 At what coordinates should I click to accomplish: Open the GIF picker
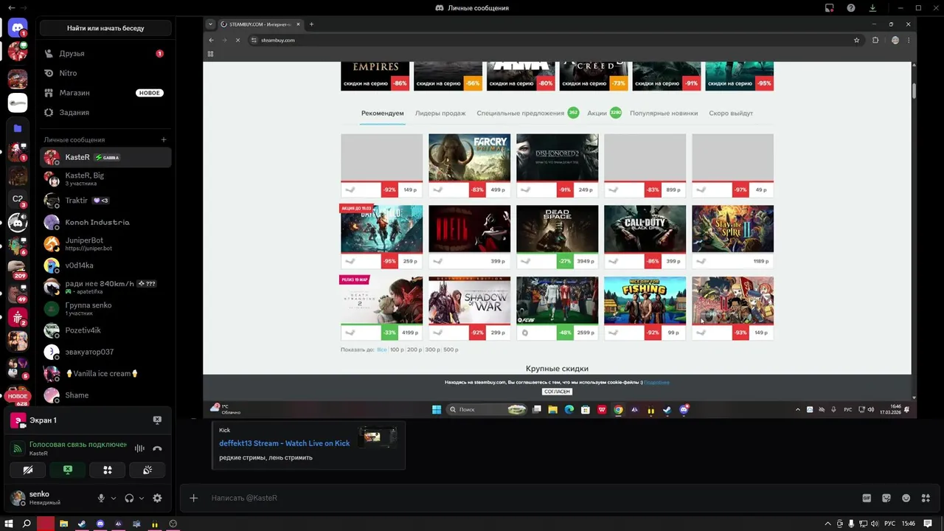click(867, 498)
